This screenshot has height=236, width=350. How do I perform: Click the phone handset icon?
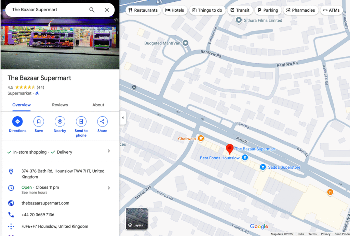click(x=11, y=215)
